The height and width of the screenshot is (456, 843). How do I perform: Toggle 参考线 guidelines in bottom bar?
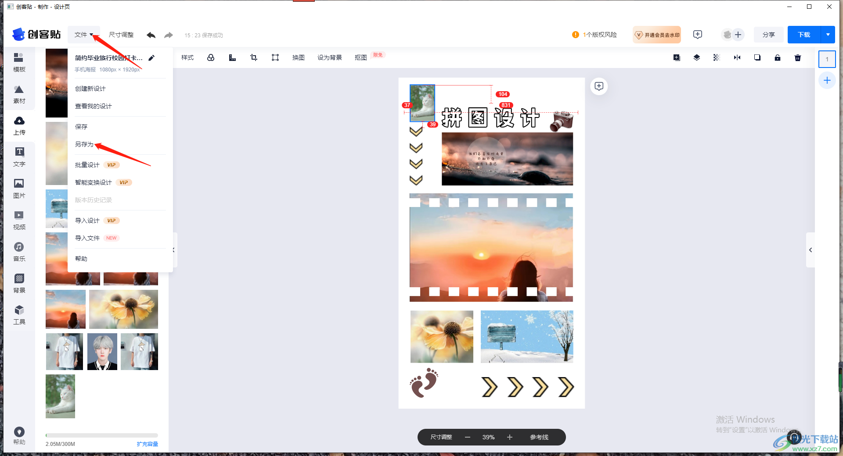point(539,437)
